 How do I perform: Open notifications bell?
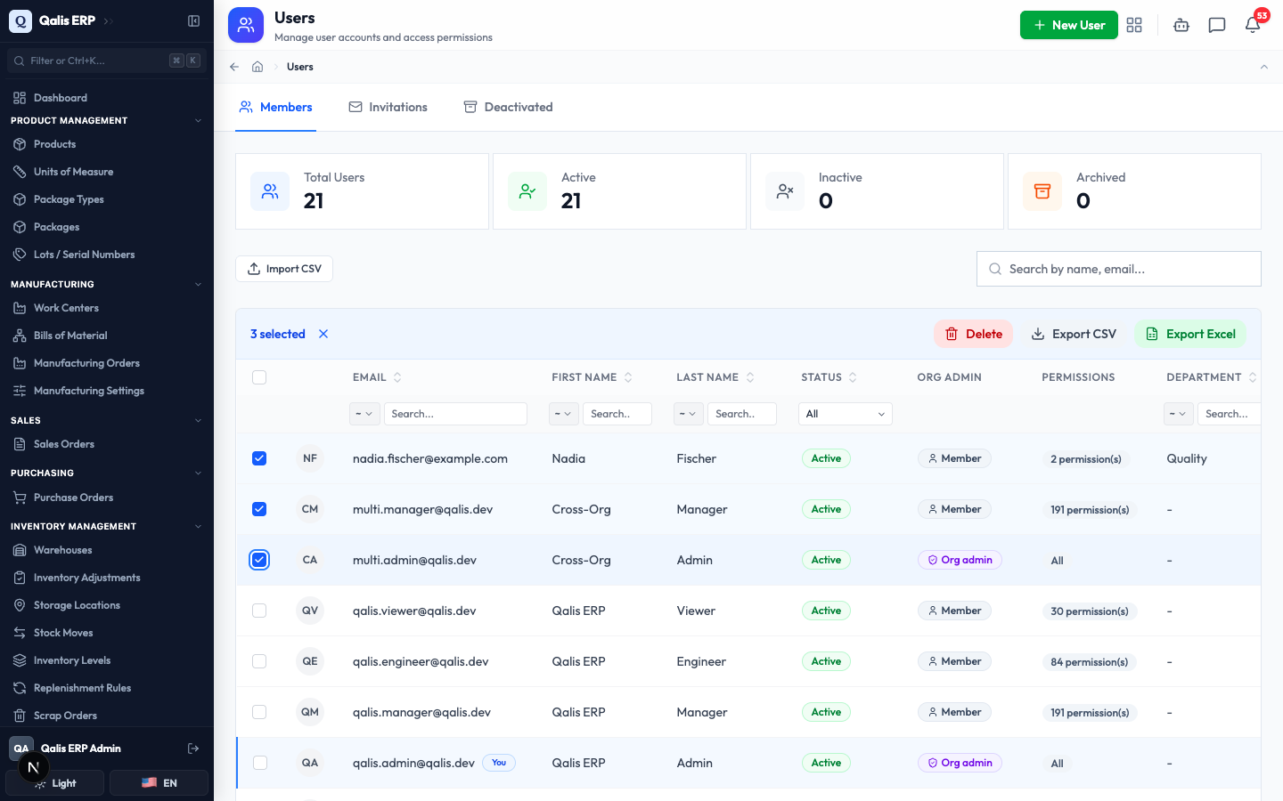pyautogui.click(x=1253, y=25)
